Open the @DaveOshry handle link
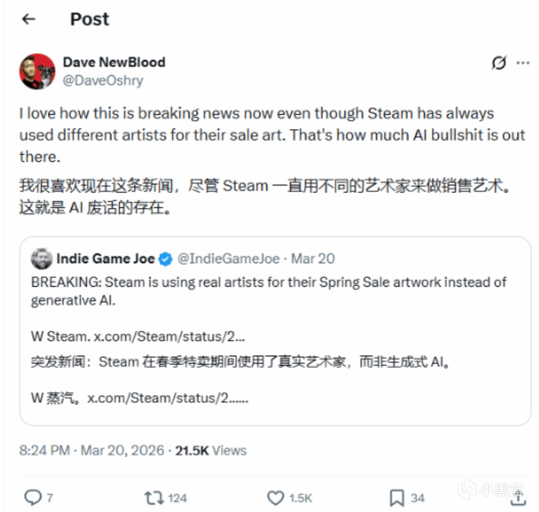The image size is (539, 512). pos(103,81)
